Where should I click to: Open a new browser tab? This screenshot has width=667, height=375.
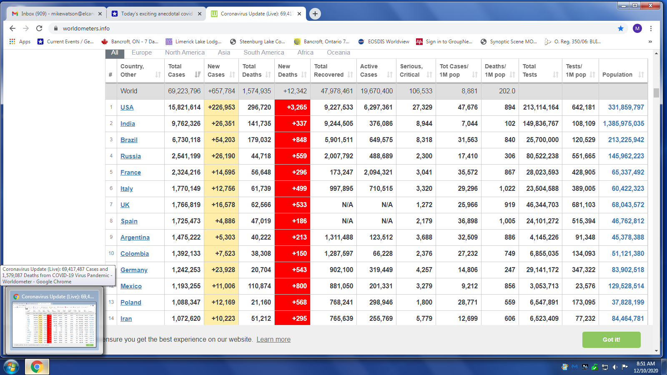315,14
